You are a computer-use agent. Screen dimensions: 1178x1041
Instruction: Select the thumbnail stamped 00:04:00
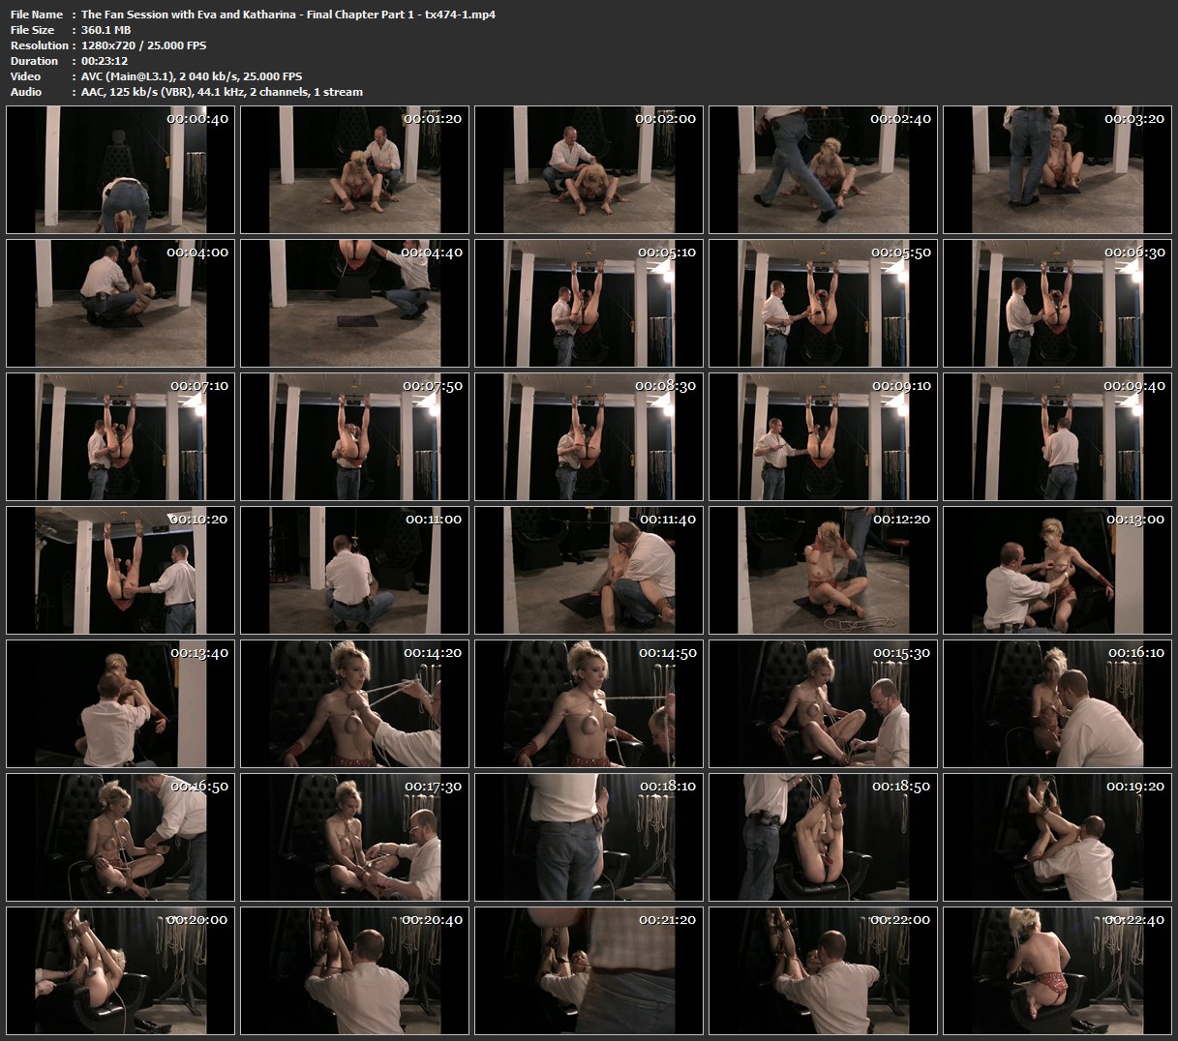click(121, 304)
